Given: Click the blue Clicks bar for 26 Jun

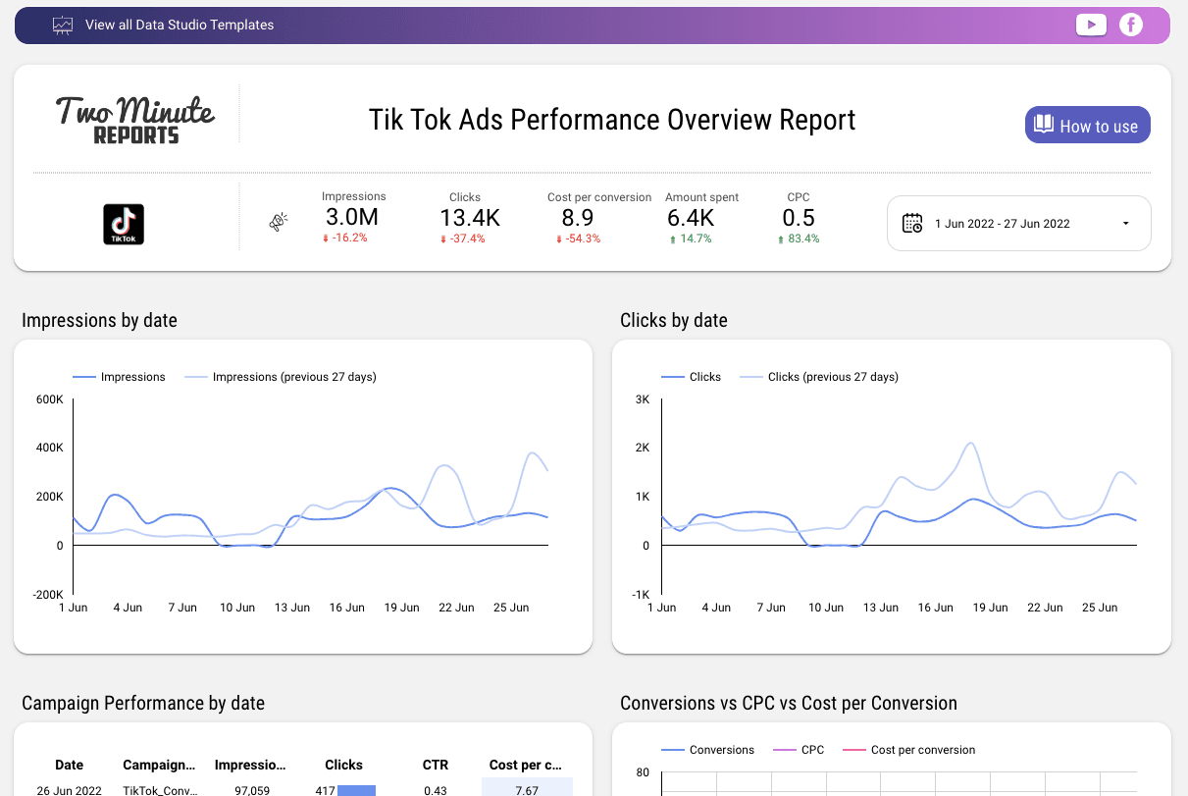Looking at the screenshot, I should click(356, 790).
